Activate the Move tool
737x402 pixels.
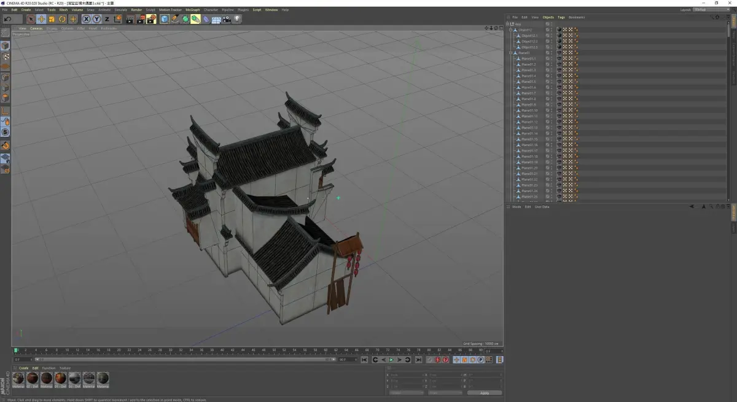41,19
